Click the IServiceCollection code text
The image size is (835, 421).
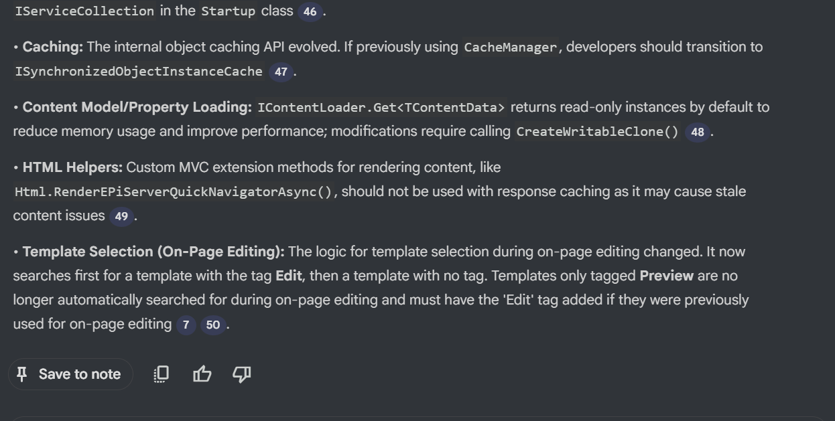84,11
